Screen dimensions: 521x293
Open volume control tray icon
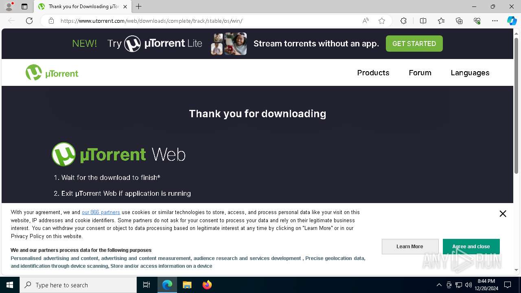coord(468,285)
